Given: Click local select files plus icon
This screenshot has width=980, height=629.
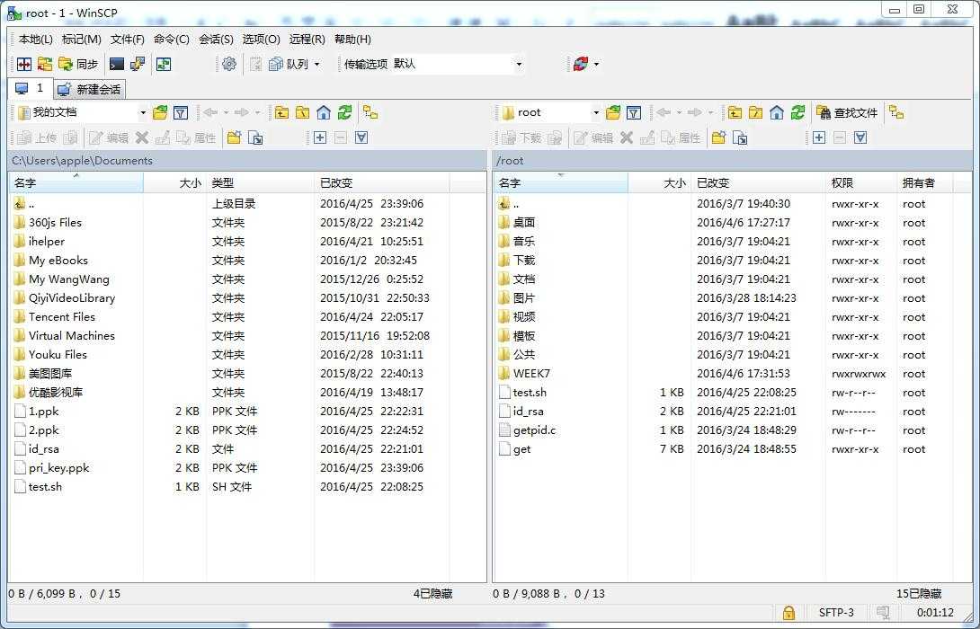Looking at the screenshot, I should [x=319, y=137].
